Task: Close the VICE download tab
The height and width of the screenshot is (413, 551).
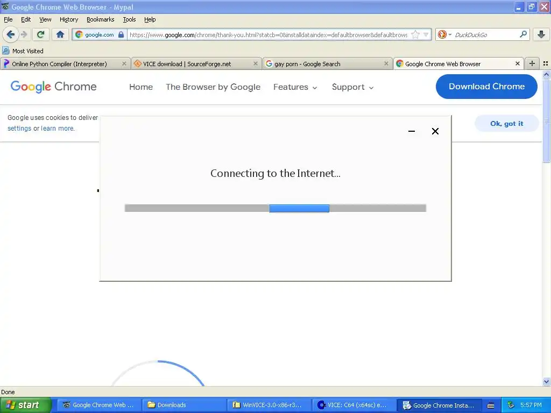Action: point(256,63)
